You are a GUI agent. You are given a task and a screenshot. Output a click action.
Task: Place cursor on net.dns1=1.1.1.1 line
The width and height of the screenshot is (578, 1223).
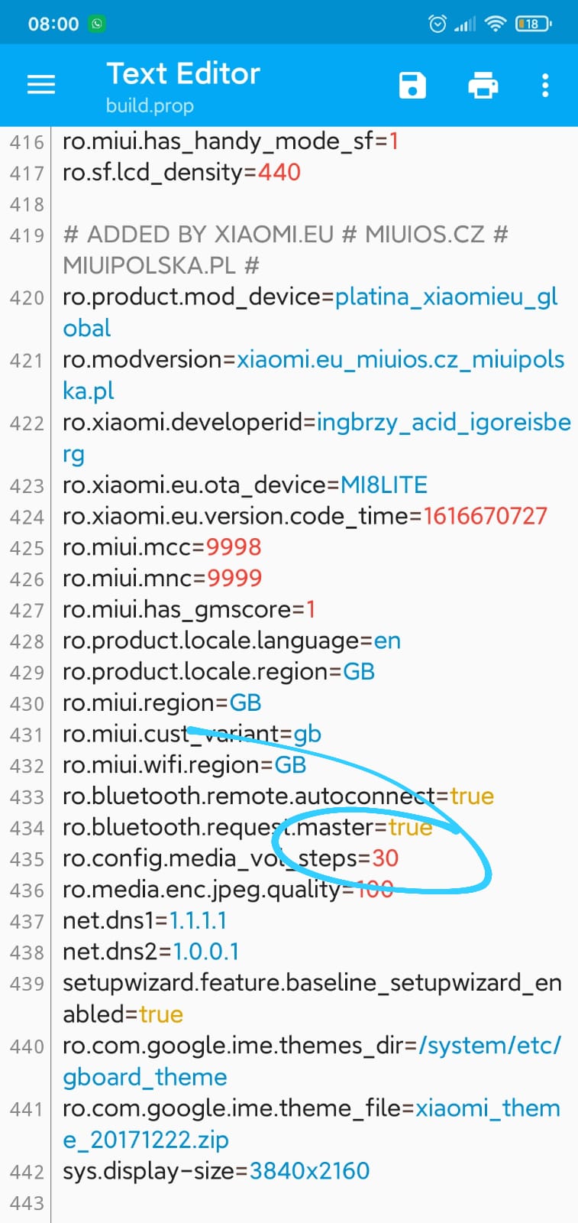145,920
